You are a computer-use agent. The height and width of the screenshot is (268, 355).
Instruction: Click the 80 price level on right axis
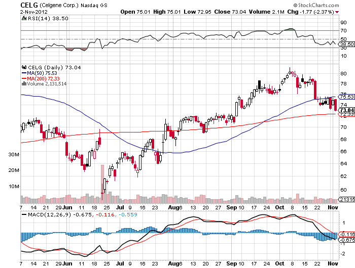click(343, 74)
